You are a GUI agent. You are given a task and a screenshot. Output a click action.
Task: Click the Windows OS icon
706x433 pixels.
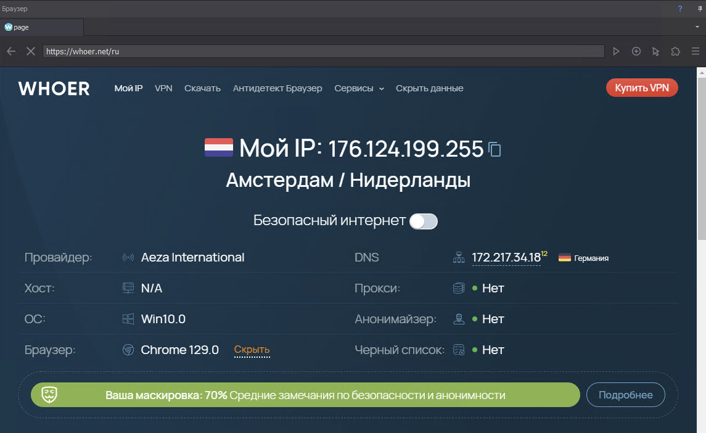tap(128, 319)
